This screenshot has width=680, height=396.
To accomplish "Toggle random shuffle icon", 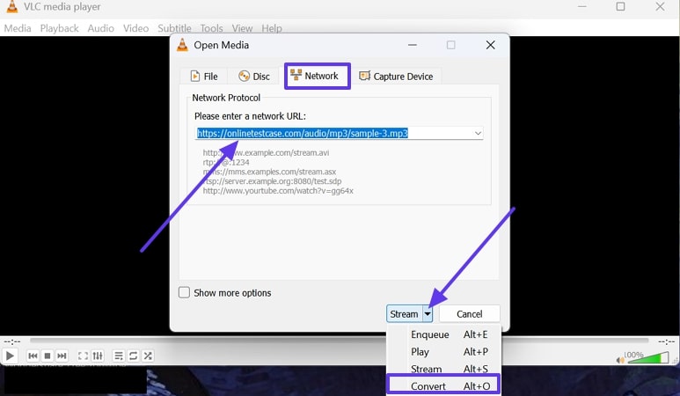I will tap(148, 356).
